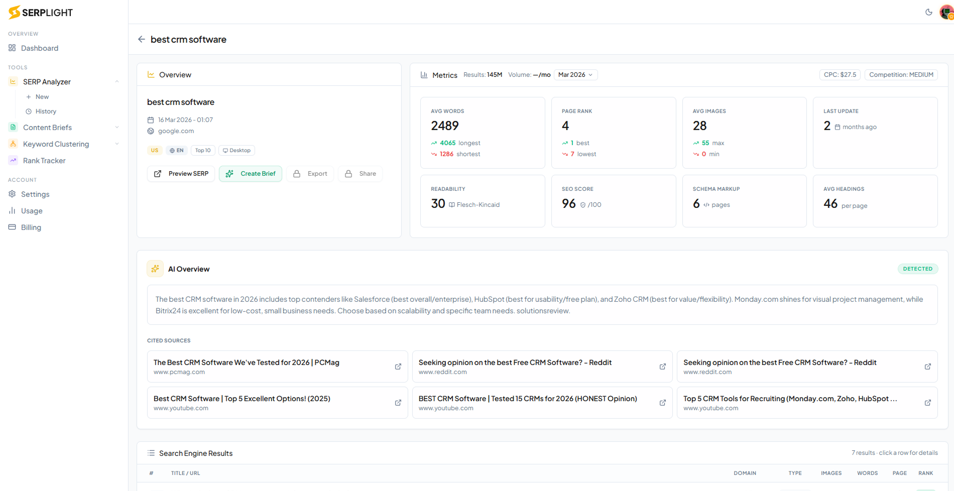Open BEST CRM Software Tested 15 CRMs source
The image size is (954, 491).
[542, 403]
